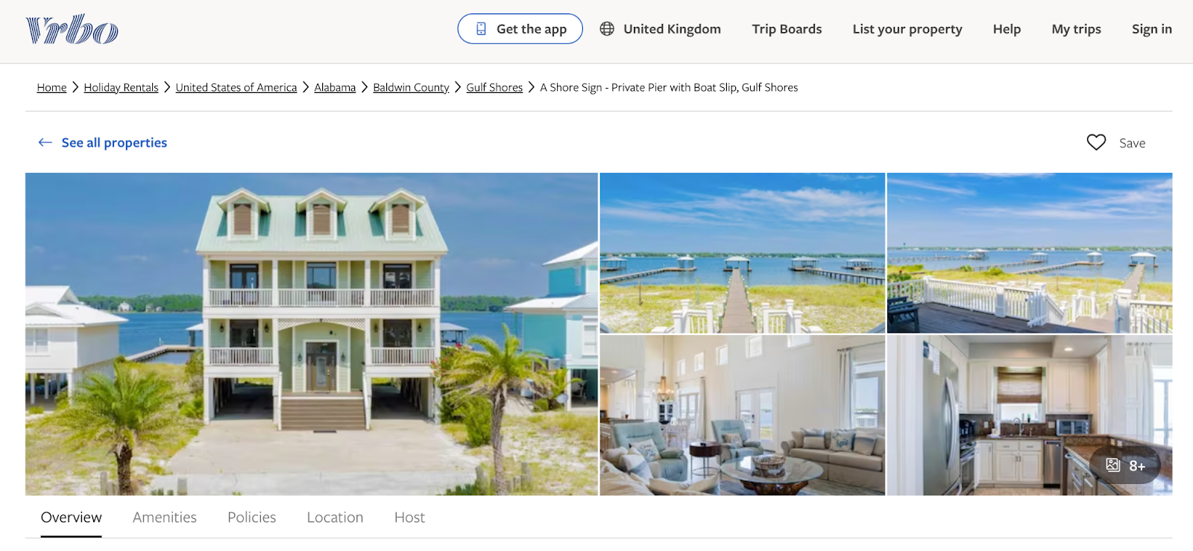The width and height of the screenshot is (1193, 551).
Task: Open the Alabama breadcrumb link
Action: [335, 87]
